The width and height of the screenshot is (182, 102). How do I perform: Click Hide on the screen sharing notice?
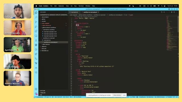coord(124,95)
